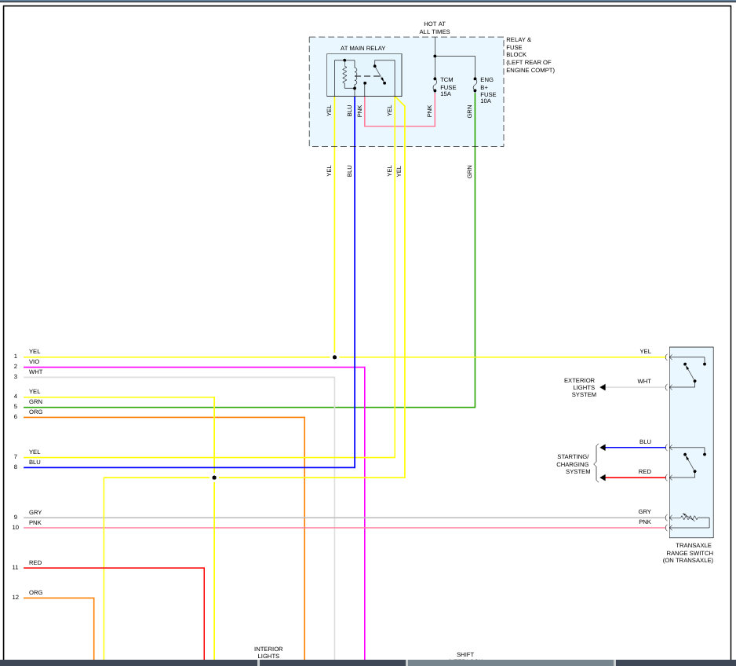Click the ENG B+ FUSE 10A label
Viewport: 736px width, 666px height.
point(488,90)
